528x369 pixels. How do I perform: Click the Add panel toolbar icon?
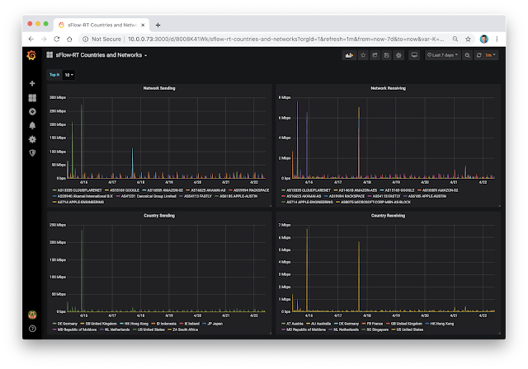(349, 55)
